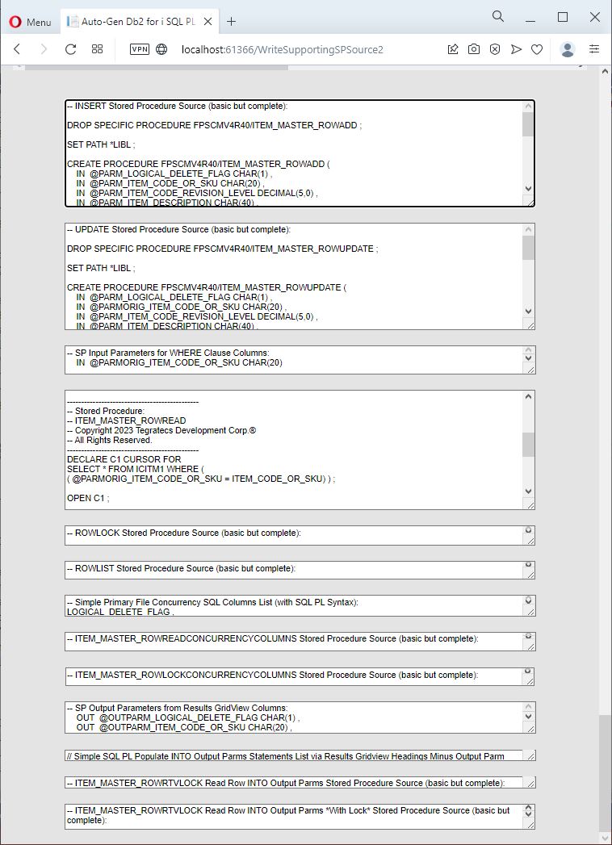Click stepper arrows in *With Lock* textarea

[528, 811]
